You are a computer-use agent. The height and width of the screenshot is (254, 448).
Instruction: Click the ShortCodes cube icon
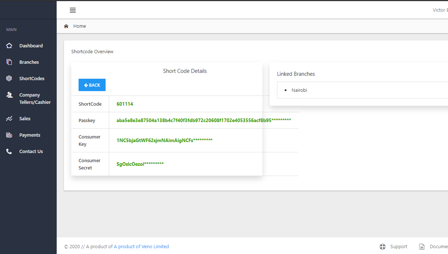point(9,78)
